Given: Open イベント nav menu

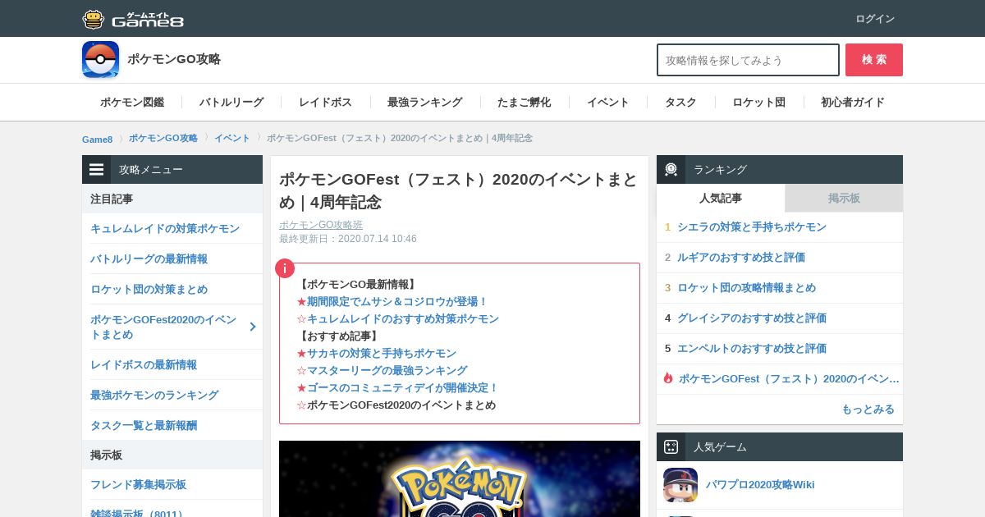Looking at the screenshot, I should coord(608,103).
